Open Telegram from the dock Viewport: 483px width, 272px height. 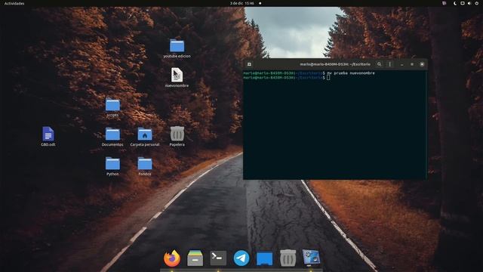point(241,258)
